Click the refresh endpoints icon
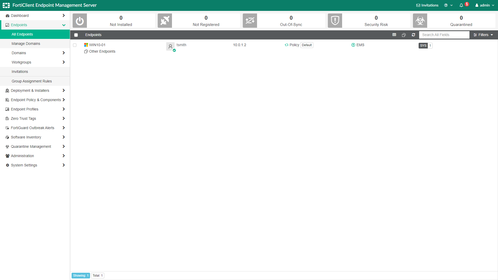Screen dimensions: 498x280 coord(413,35)
